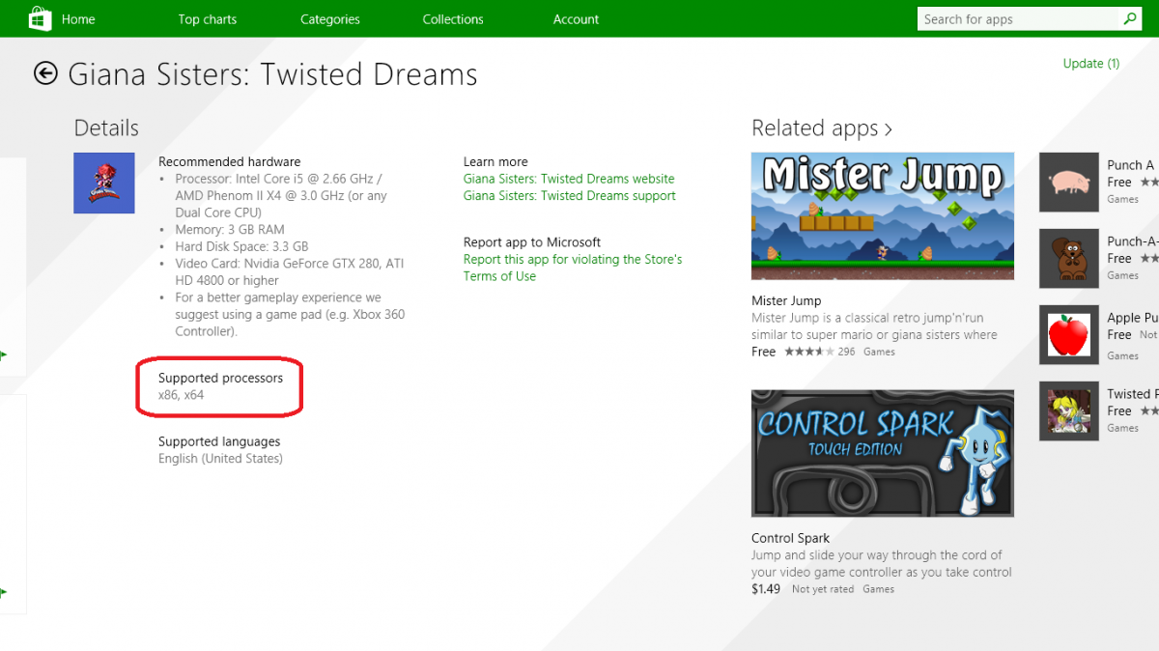
Task: Click the Mister Jump app title
Action: pyautogui.click(x=786, y=300)
